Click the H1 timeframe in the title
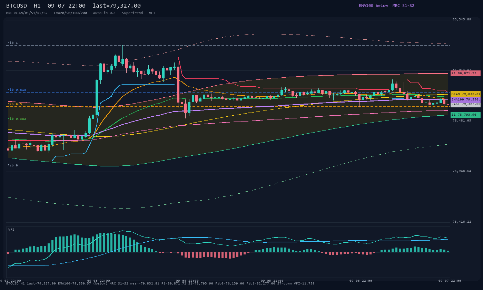Viewport: 483px width, 290px height. 37,6
